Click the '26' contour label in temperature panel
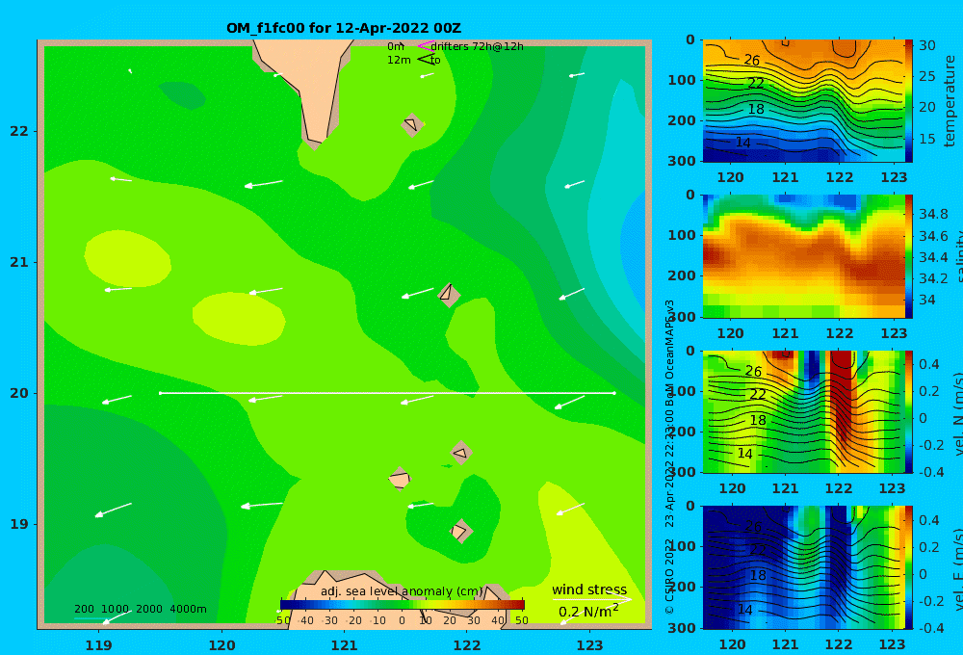This screenshot has height=655, width=963. click(x=752, y=61)
